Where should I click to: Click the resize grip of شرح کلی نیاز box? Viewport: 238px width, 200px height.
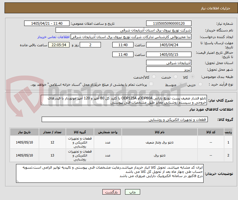click(42, 104)
